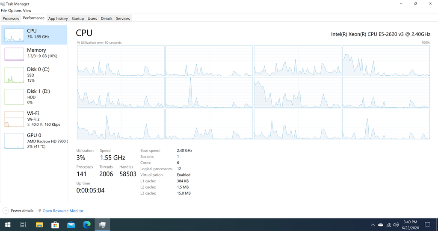Screen dimensions: 438x231
Task: Click the Base speed 2.40 GHz value
Action: [184, 150]
